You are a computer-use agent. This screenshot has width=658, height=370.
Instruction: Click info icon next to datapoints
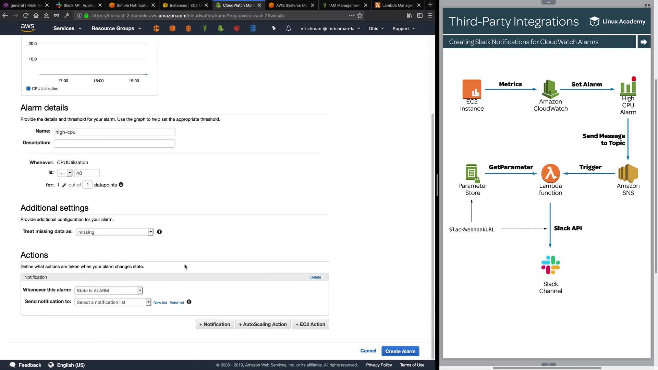121,185
